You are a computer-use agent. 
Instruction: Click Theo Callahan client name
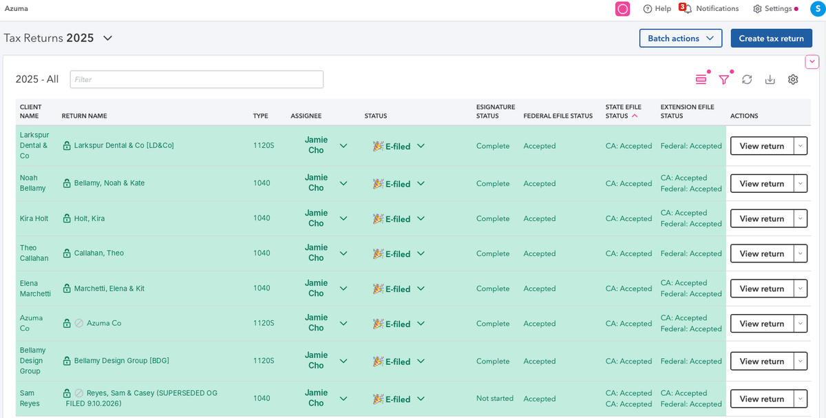[34, 253]
